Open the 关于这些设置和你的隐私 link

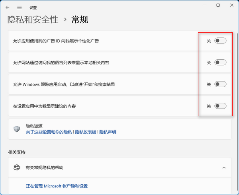pyautogui.click(x=49, y=132)
